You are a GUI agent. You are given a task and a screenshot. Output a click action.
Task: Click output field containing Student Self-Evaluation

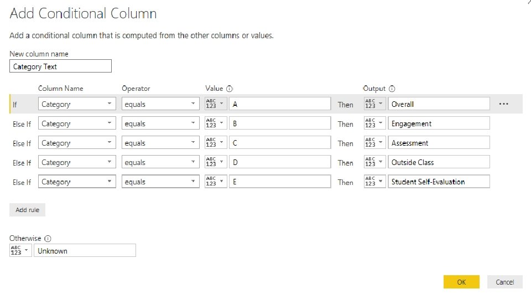[x=438, y=182]
